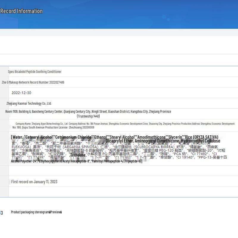Click the date 2022-12-30
This screenshot has height=238, width=238.
tap(21, 93)
